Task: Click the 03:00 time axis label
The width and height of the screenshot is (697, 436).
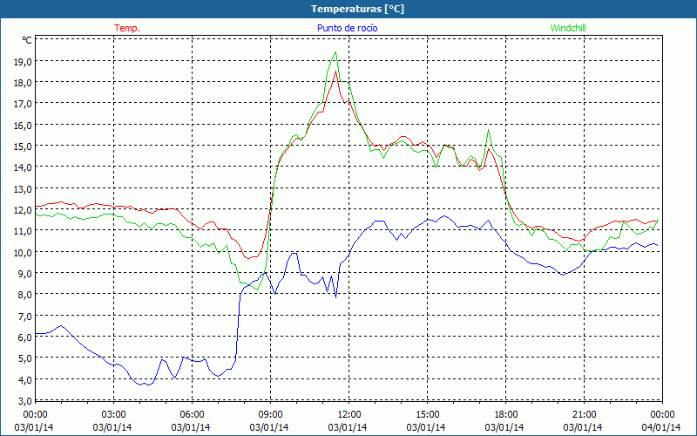Action: pos(114,415)
